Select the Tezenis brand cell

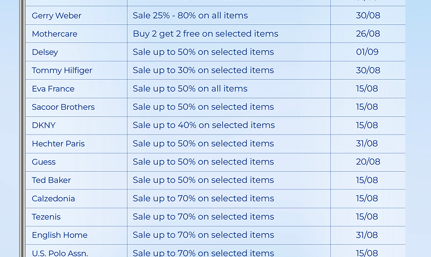point(46,217)
